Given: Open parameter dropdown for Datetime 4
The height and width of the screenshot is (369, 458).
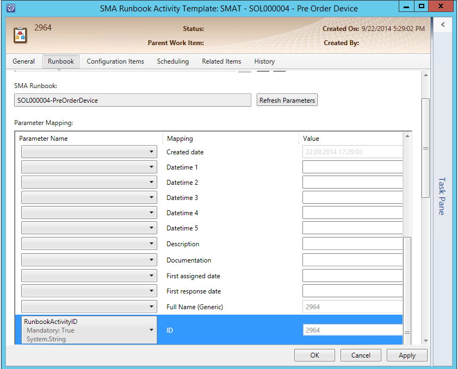Looking at the screenshot, I should [89, 212].
